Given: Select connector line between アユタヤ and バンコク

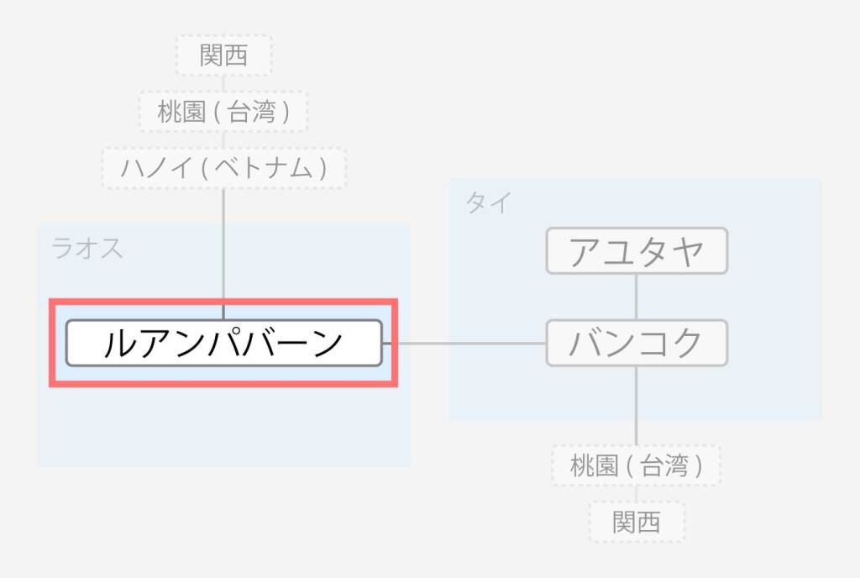Looking at the screenshot, I should (x=637, y=297).
